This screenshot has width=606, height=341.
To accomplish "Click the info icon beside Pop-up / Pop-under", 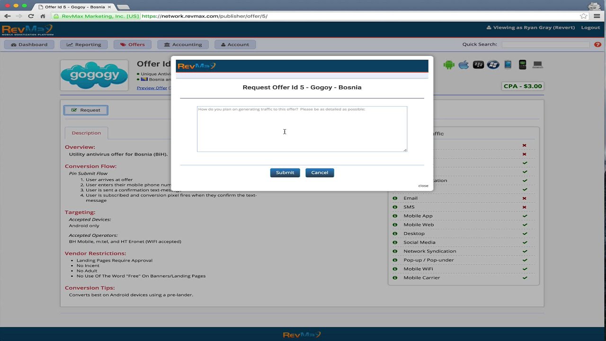I will point(395,260).
